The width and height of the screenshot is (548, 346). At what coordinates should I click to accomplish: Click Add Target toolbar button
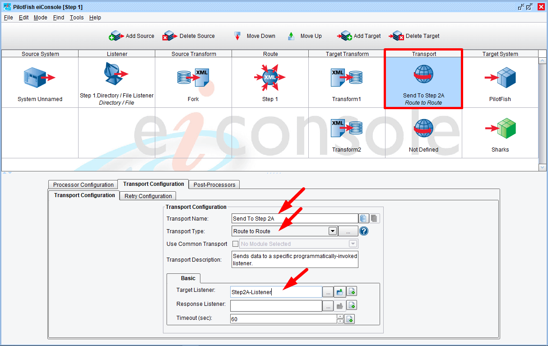(x=360, y=36)
